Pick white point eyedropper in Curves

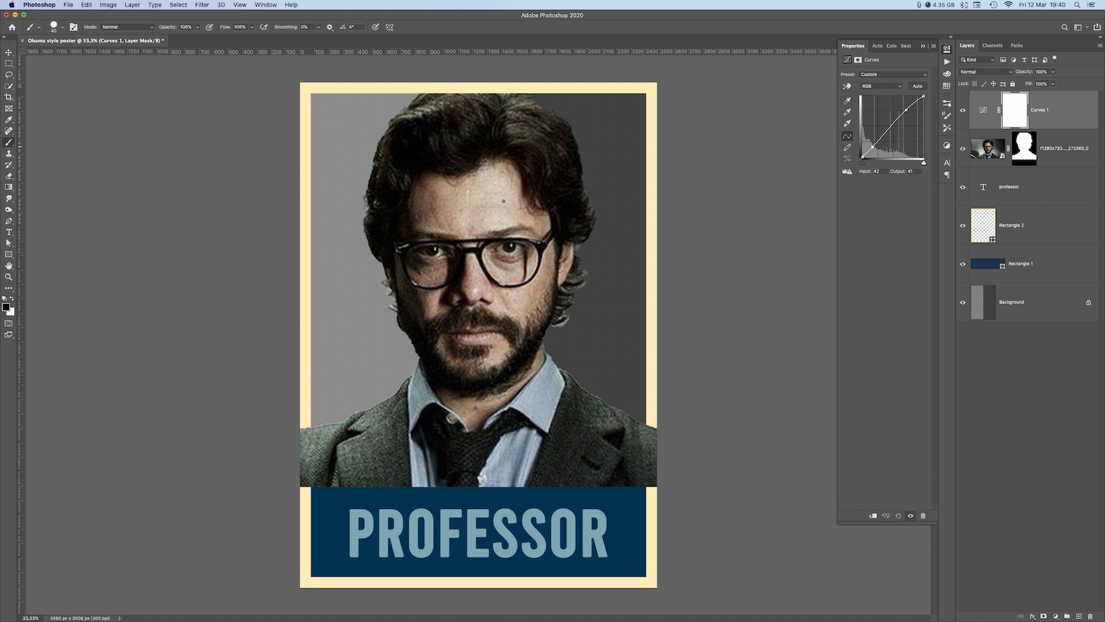847,123
